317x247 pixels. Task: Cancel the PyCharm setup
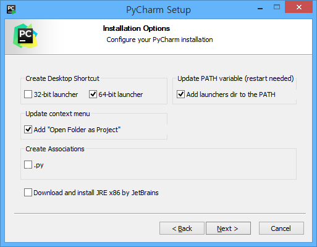[281, 228]
